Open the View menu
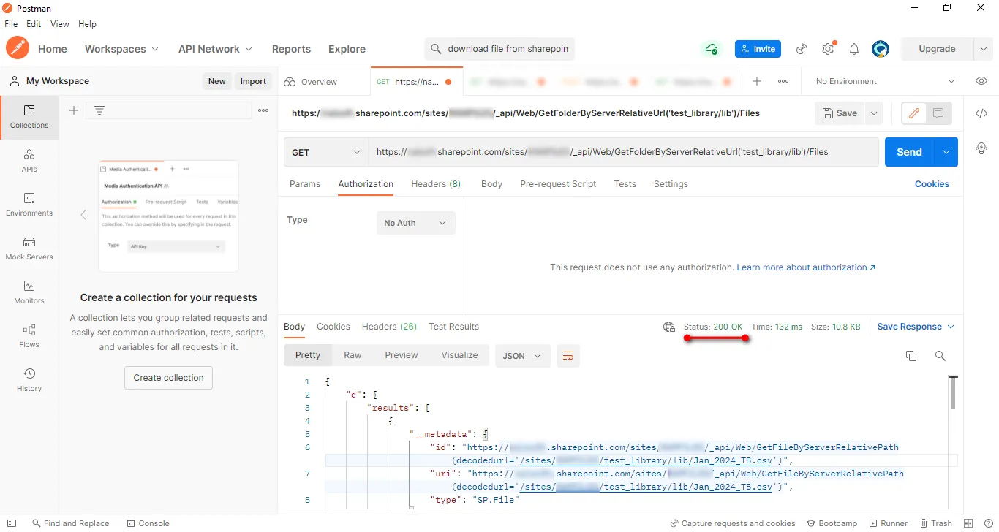999x532 pixels. click(x=60, y=24)
